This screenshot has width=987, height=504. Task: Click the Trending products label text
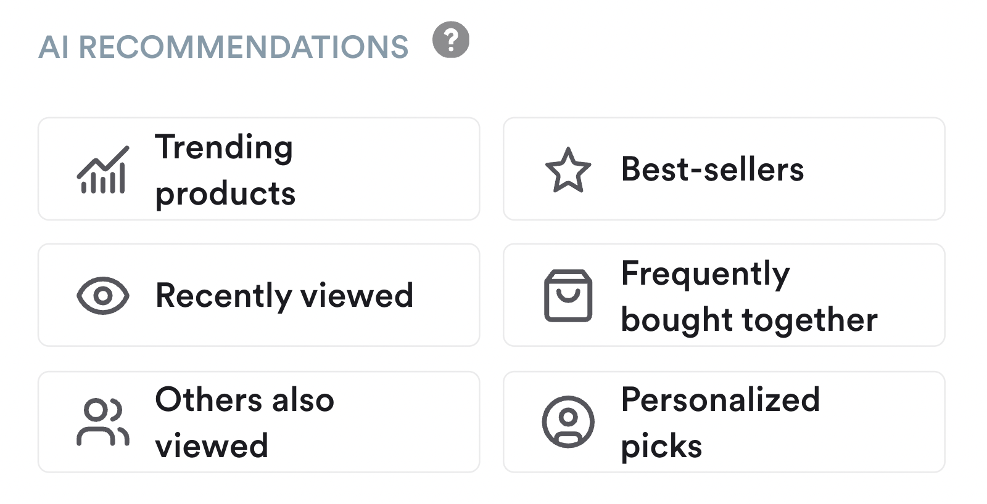click(226, 170)
